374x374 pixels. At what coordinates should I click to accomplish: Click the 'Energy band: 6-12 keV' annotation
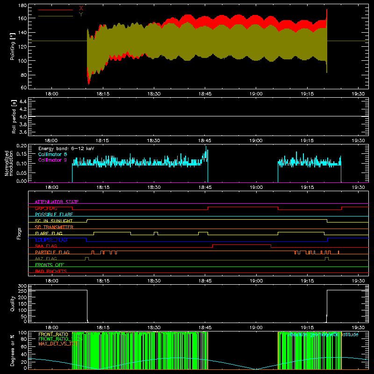click(x=66, y=149)
